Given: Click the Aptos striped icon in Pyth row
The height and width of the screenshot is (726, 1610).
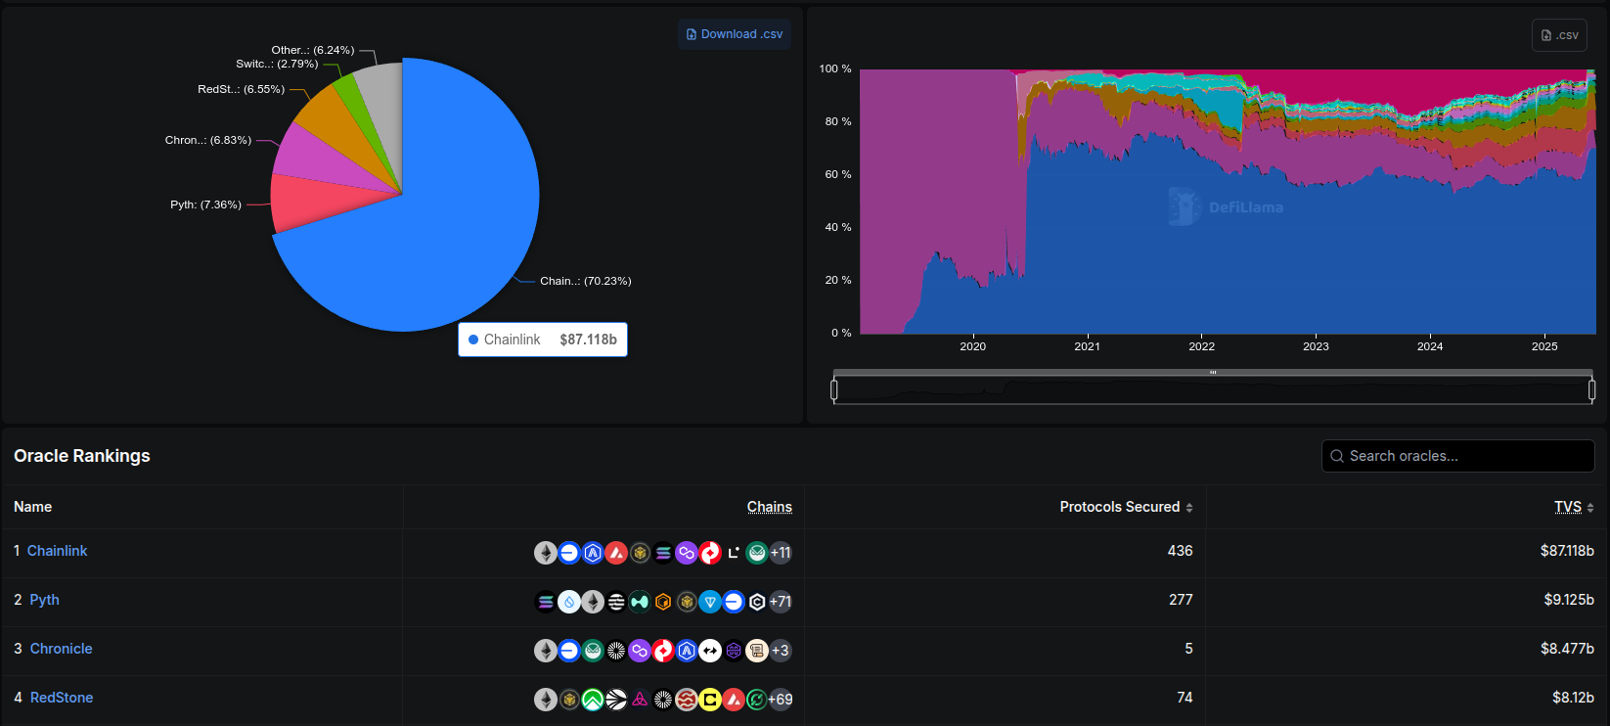Looking at the screenshot, I should tap(616, 602).
